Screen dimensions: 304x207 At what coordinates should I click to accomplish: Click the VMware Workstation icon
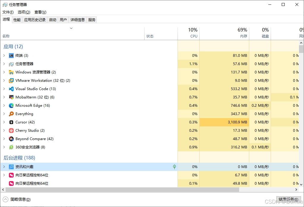coord(11,81)
